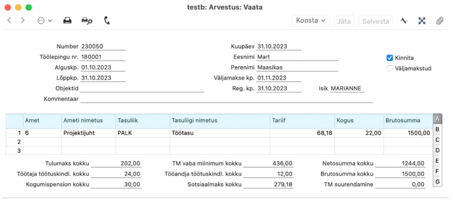This screenshot has width=453, height=202.
Task: Uncheck the Kinnita checkbox
Action: [x=389, y=58]
